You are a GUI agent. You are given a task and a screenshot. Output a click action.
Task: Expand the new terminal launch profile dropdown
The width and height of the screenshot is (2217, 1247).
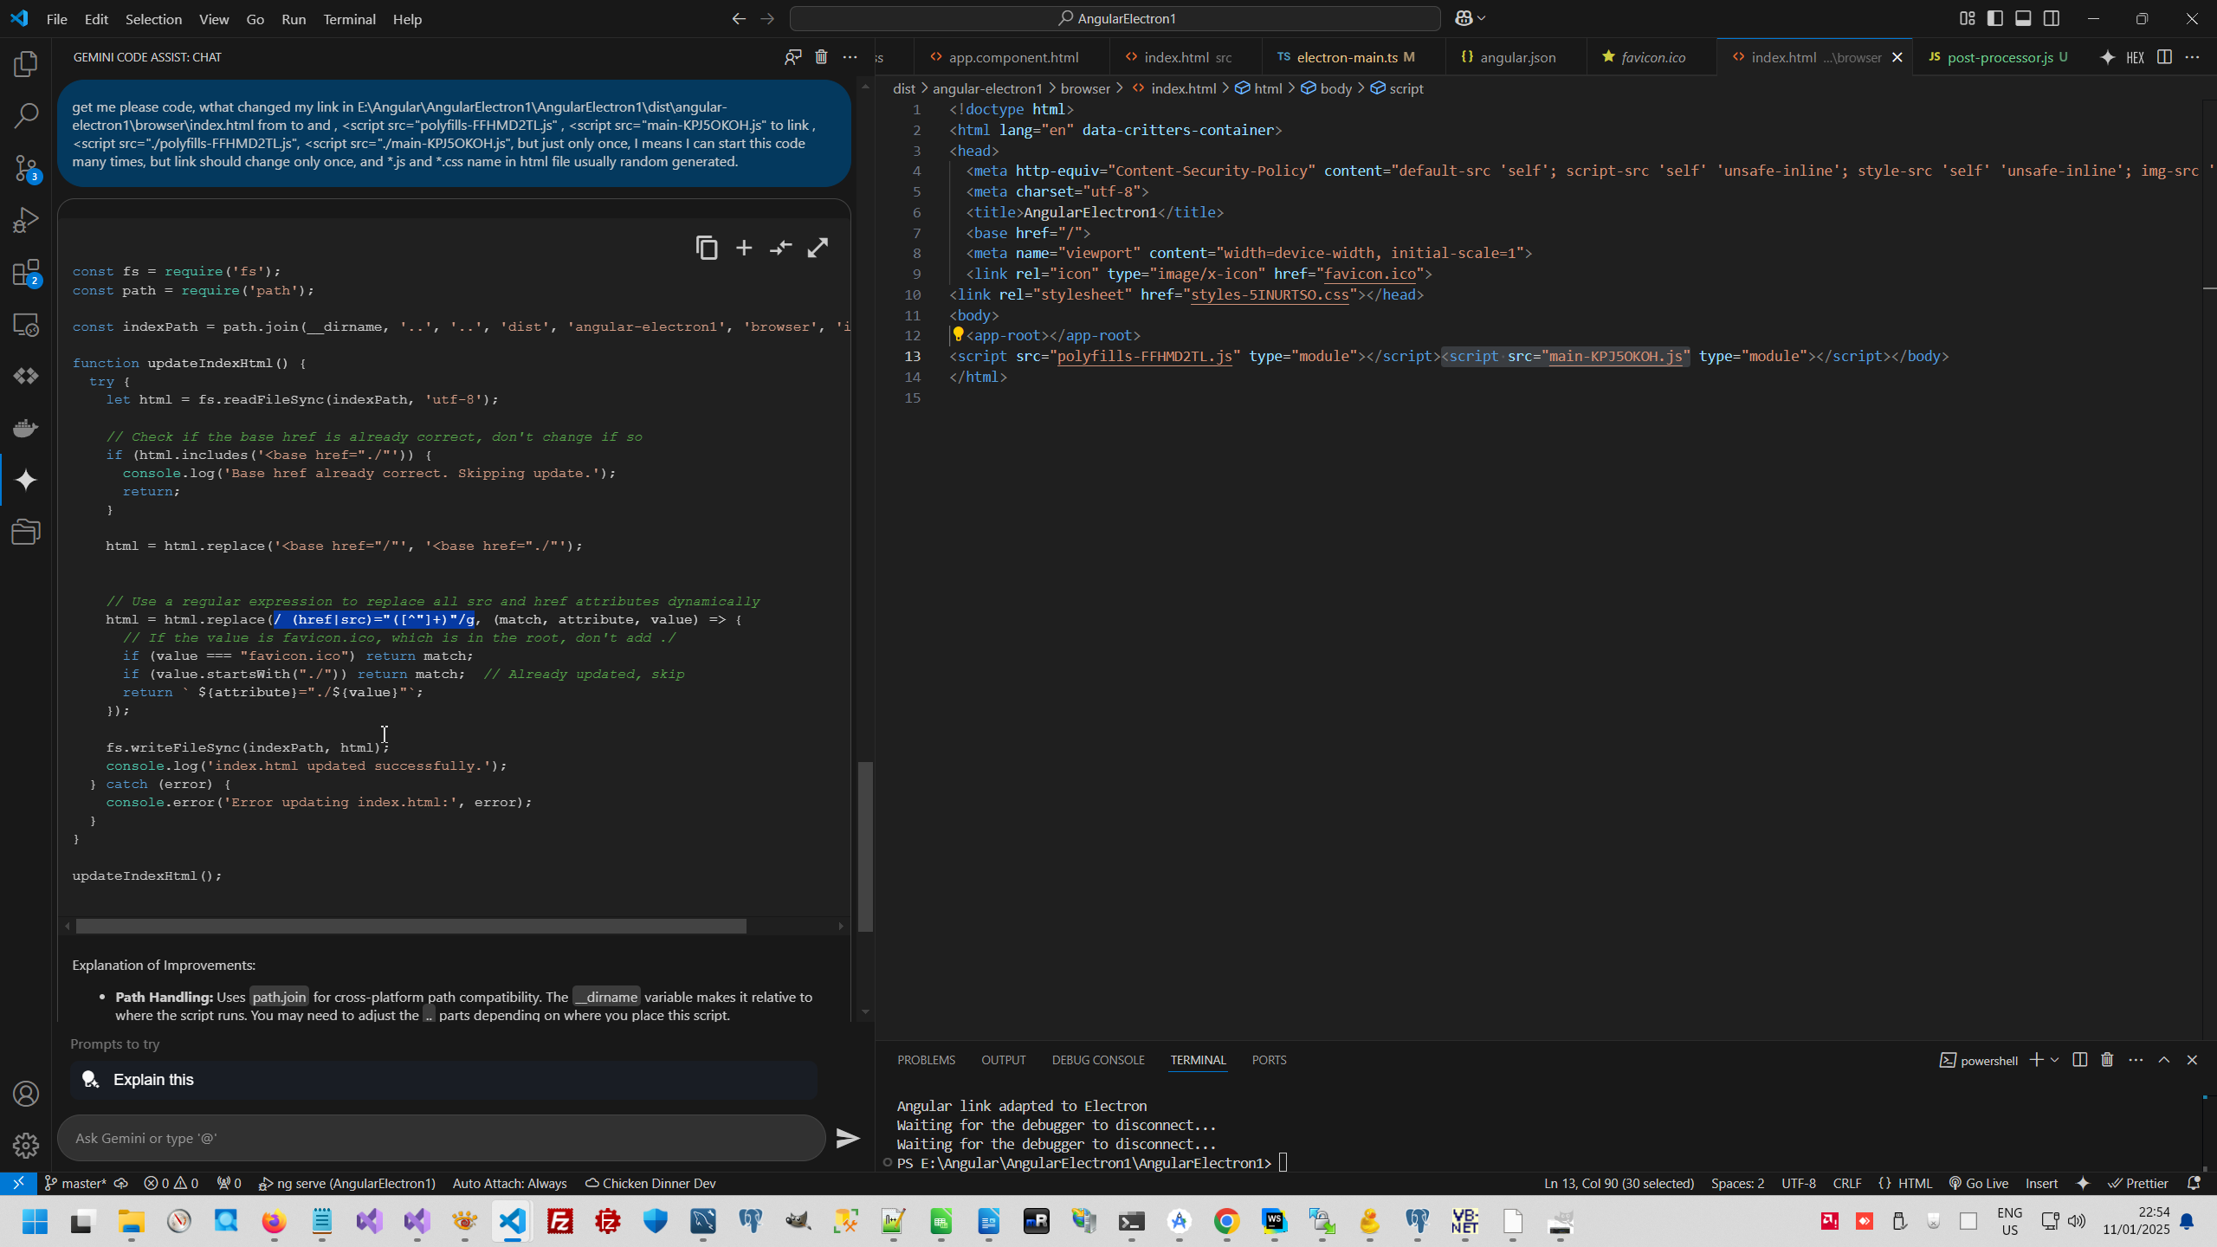tap(2054, 1060)
